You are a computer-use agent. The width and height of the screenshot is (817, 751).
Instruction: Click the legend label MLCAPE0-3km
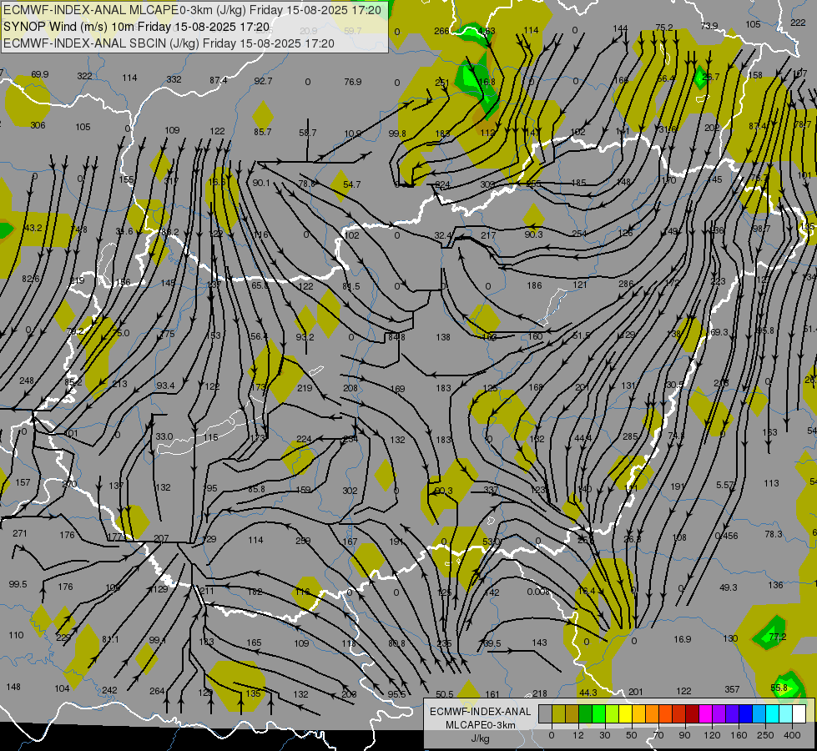[x=481, y=725]
